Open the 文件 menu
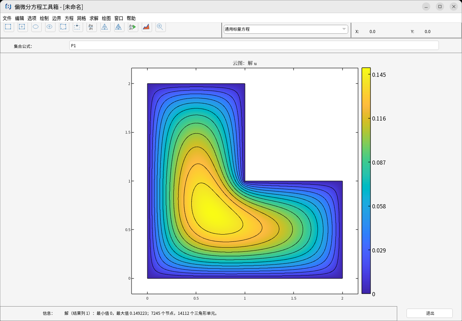Image resolution: width=462 pixels, height=321 pixels. [x=7, y=18]
